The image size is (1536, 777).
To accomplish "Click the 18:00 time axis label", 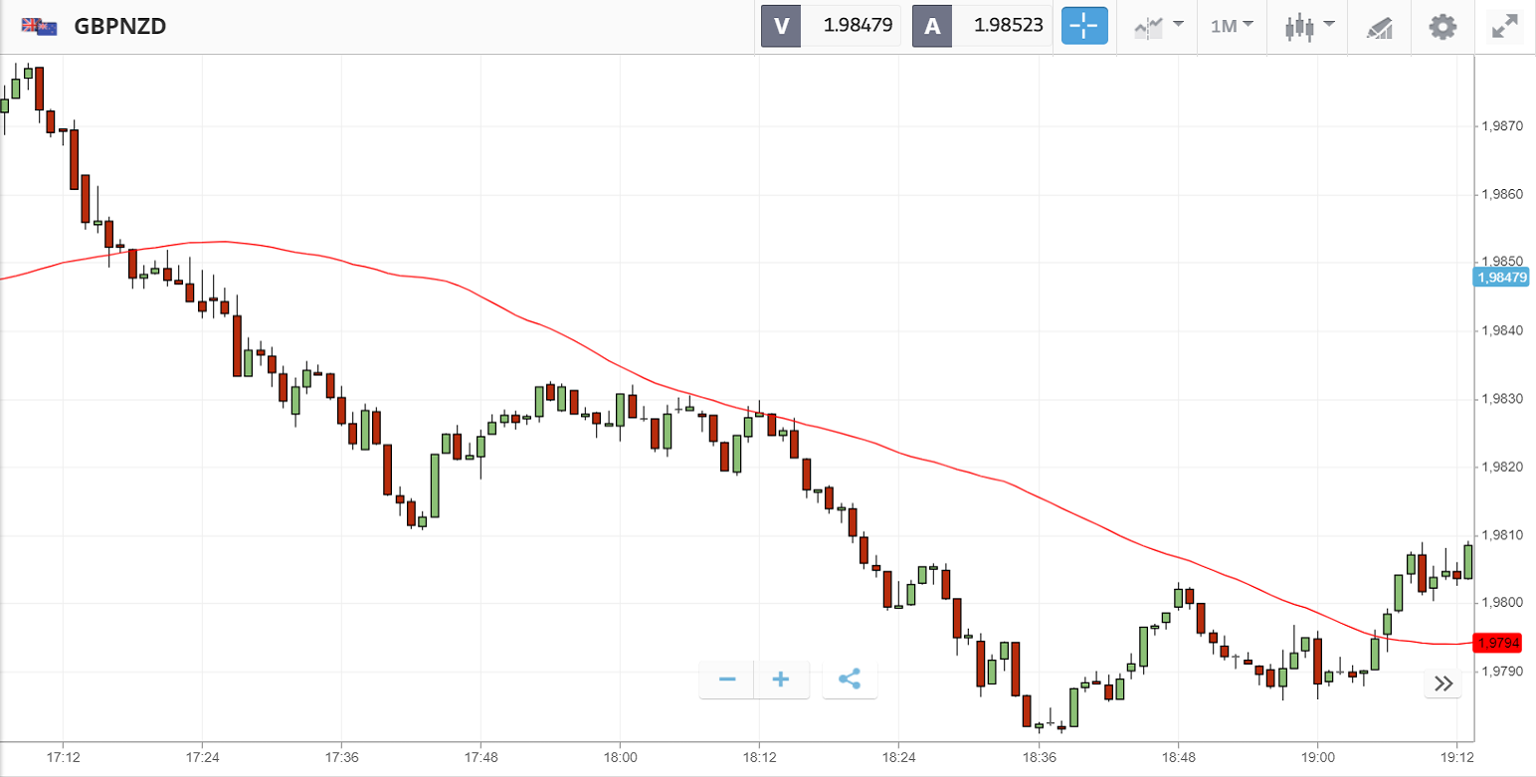I will pos(620,756).
